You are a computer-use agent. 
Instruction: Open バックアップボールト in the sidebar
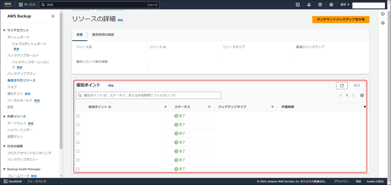(23, 55)
